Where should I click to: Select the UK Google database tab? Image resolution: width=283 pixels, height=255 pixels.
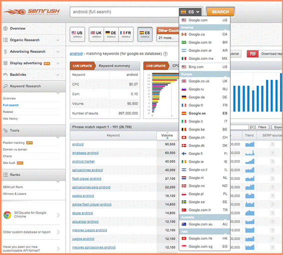(96, 34)
